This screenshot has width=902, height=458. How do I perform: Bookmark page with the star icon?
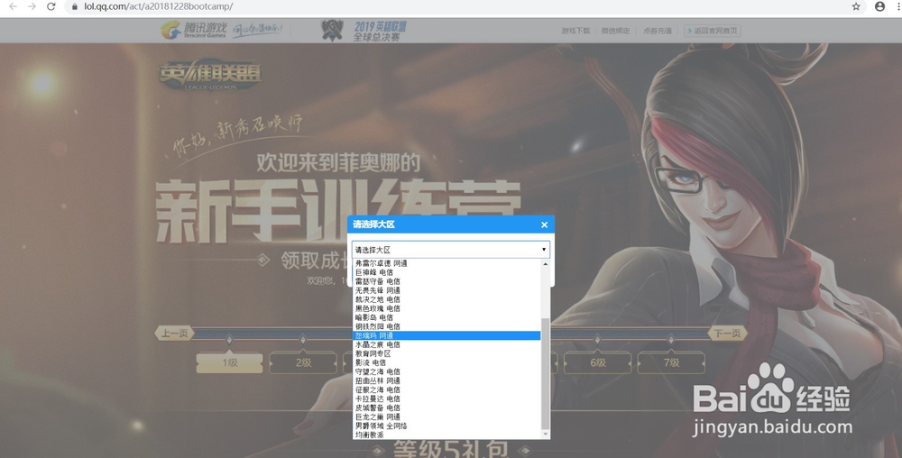[856, 6]
